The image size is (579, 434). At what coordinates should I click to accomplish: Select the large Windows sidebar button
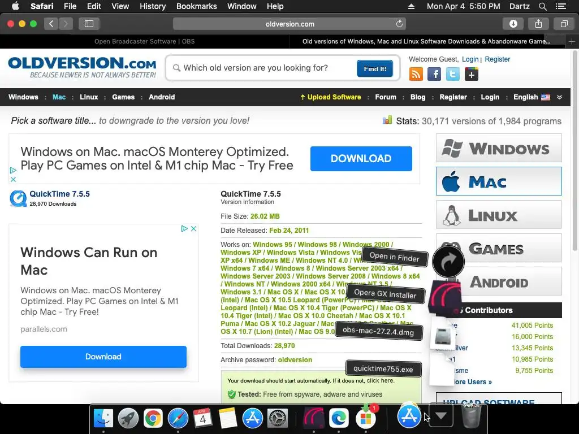[499, 148]
